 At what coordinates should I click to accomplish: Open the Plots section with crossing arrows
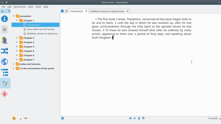(x=5, y=51)
